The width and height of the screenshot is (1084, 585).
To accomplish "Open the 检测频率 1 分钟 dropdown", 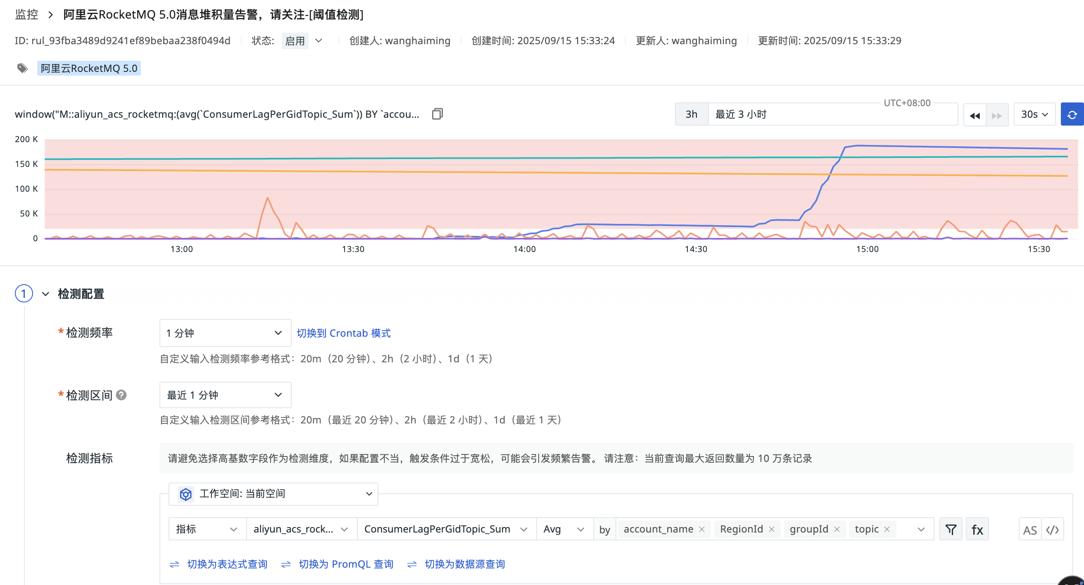I will point(225,333).
